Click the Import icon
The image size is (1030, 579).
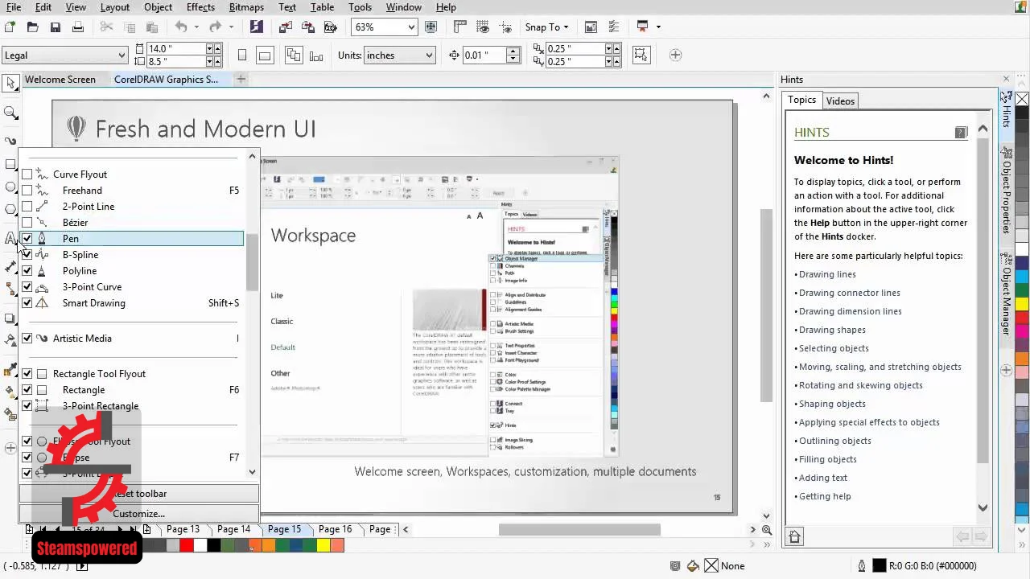click(x=286, y=27)
